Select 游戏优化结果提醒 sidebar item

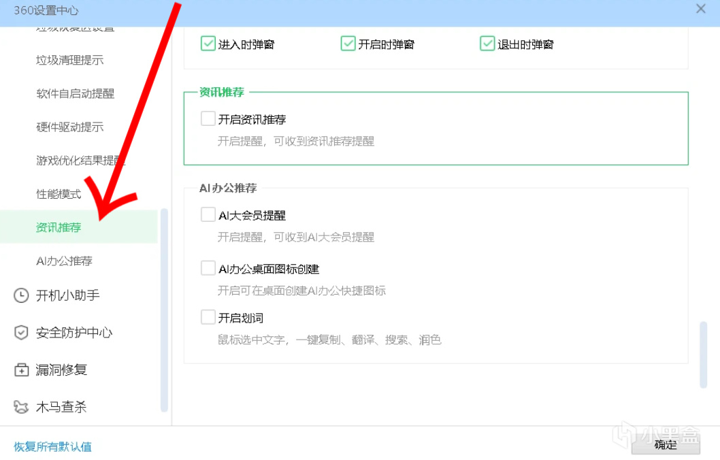tap(80, 161)
